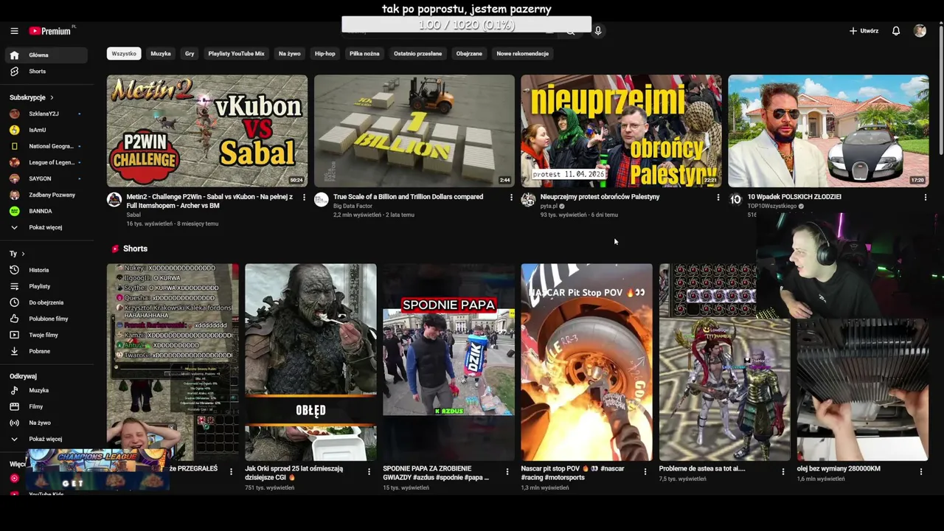Image resolution: width=944 pixels, height=531 pixels.
Task: Open the 1 Billion forklift thumbnail
Action: coord(414,131)
